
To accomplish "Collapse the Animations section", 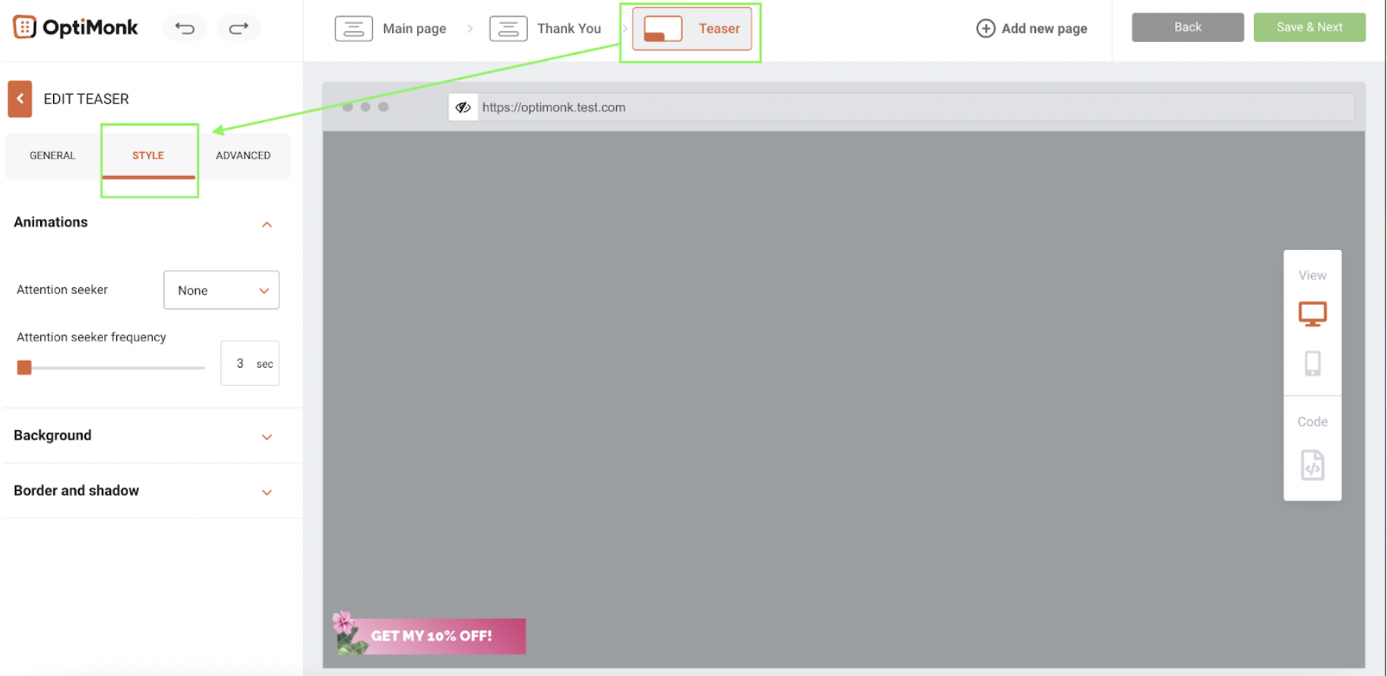I will coord(267,224).
